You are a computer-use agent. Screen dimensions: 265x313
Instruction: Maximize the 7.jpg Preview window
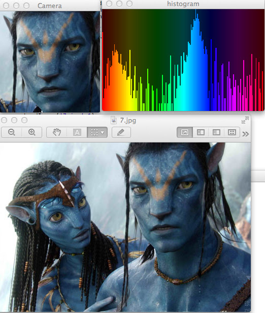24,120
